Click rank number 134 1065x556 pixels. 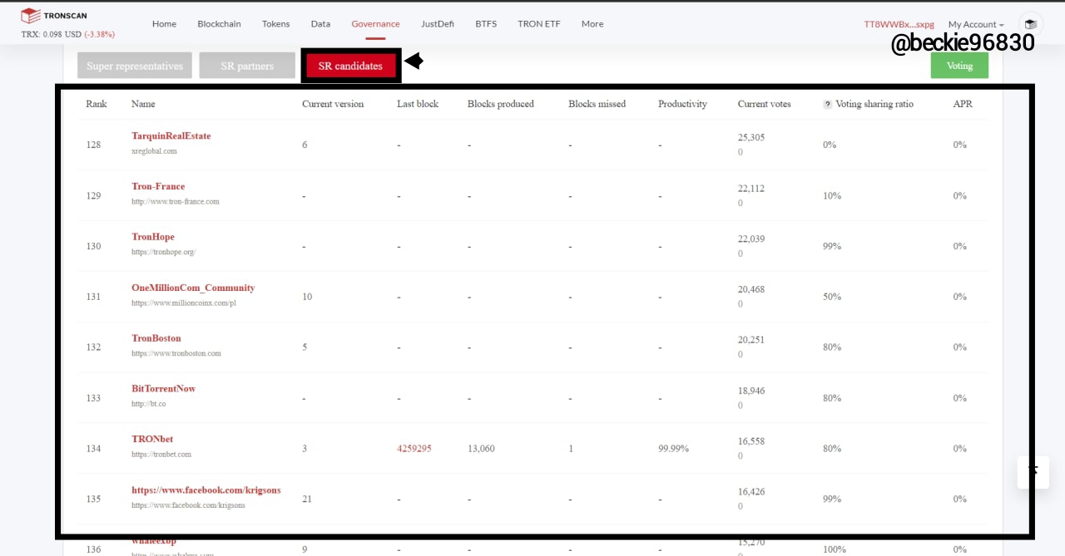pyautogui.click(x=93, y=449)
